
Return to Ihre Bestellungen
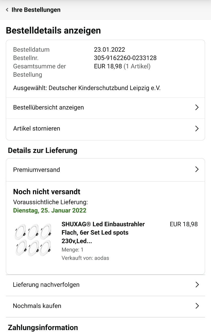(x=36, y=10)
